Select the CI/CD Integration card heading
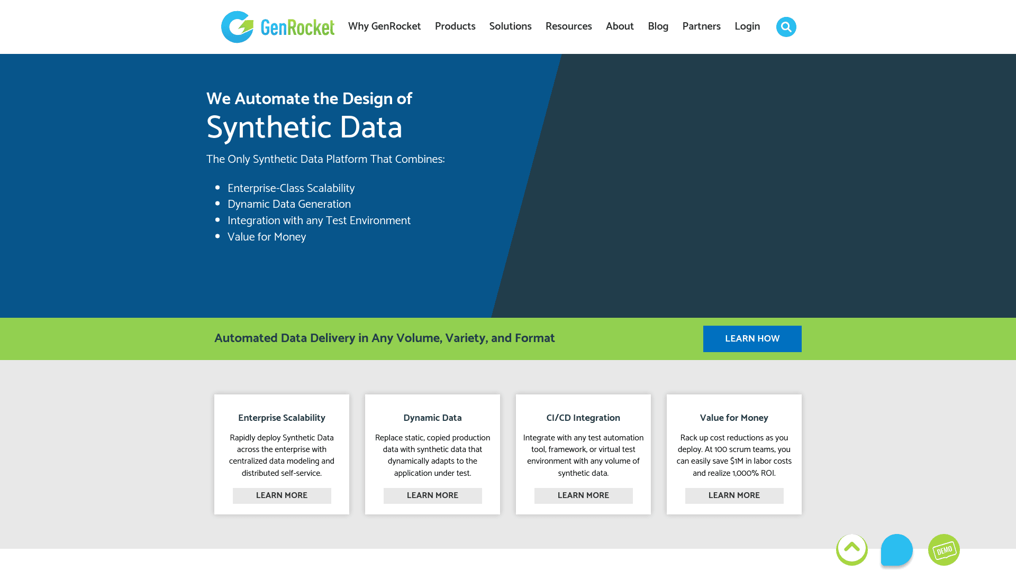This screenshot has height=571, width=1016. (583, 418)
